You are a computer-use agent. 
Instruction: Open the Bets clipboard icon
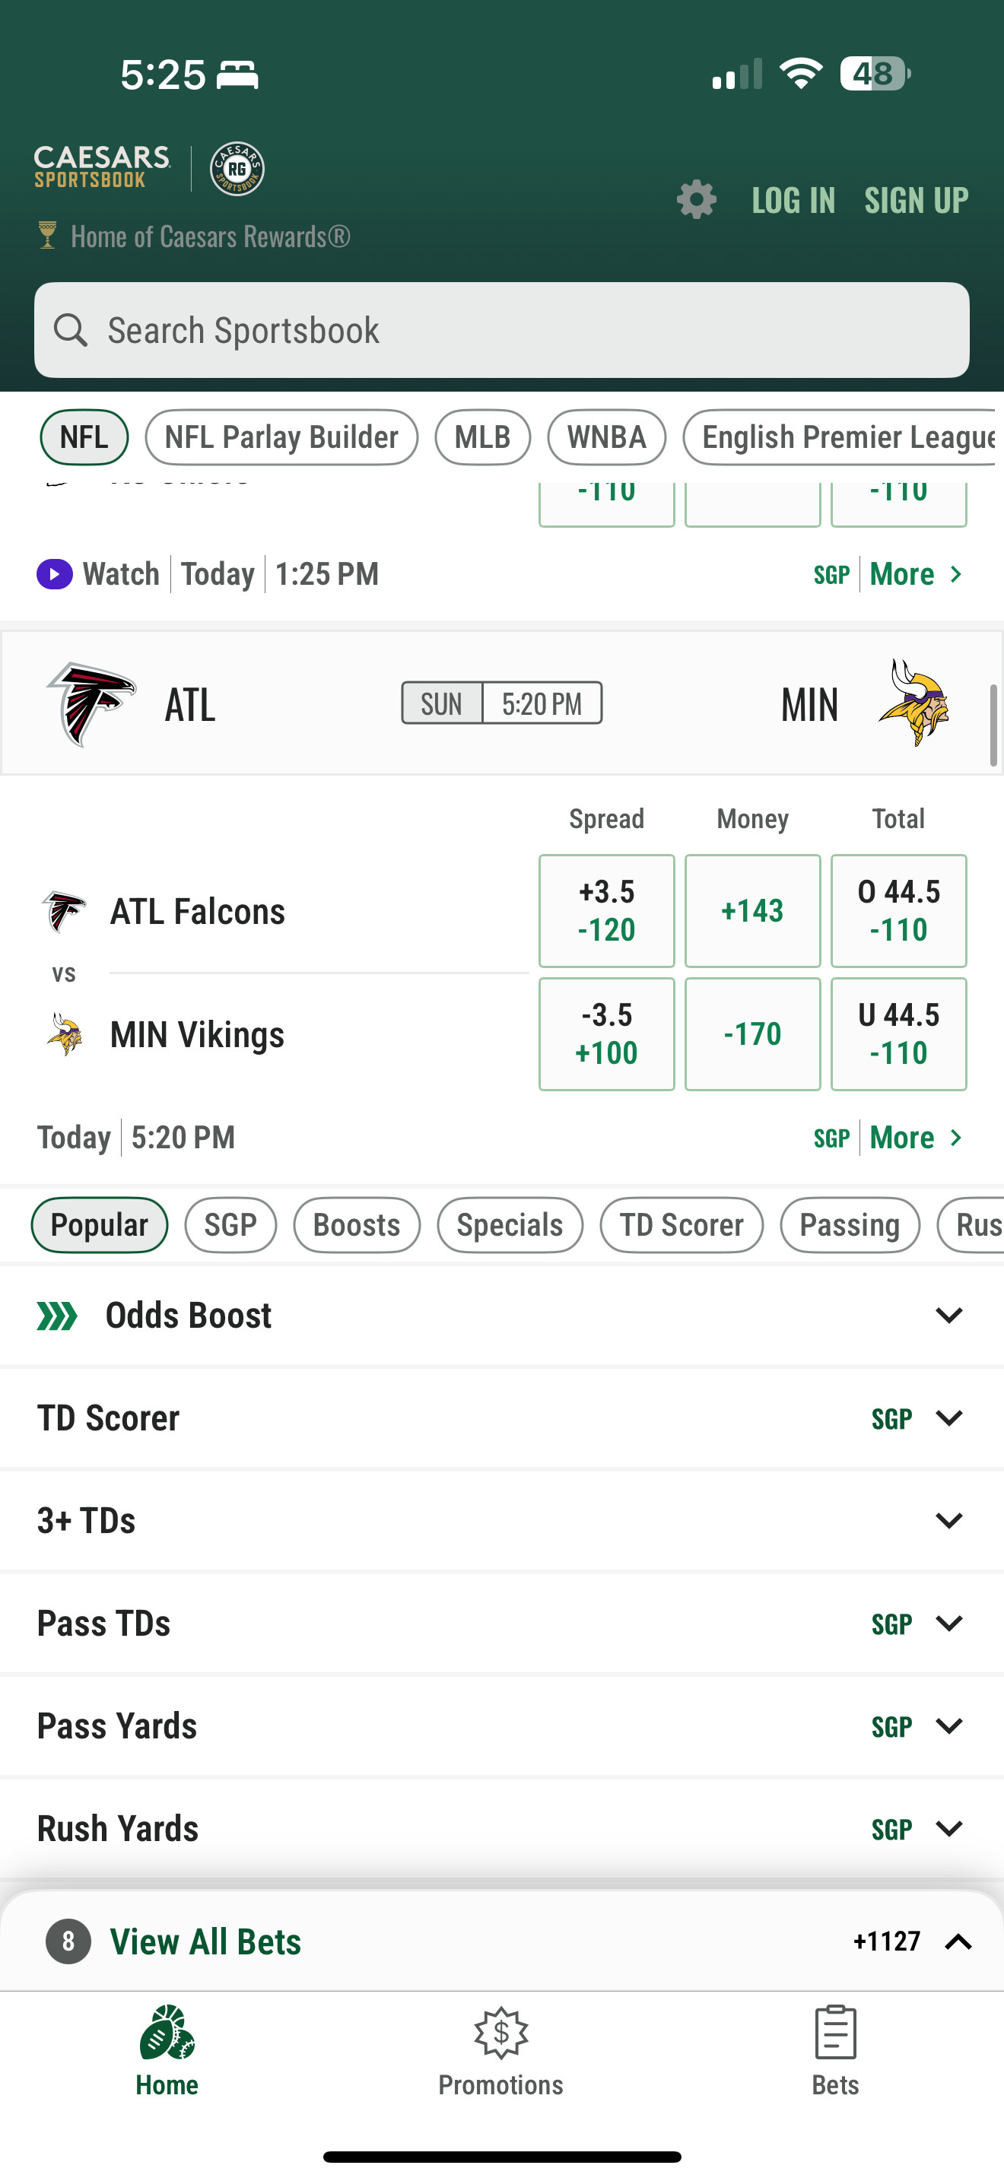coord(834,2032)
